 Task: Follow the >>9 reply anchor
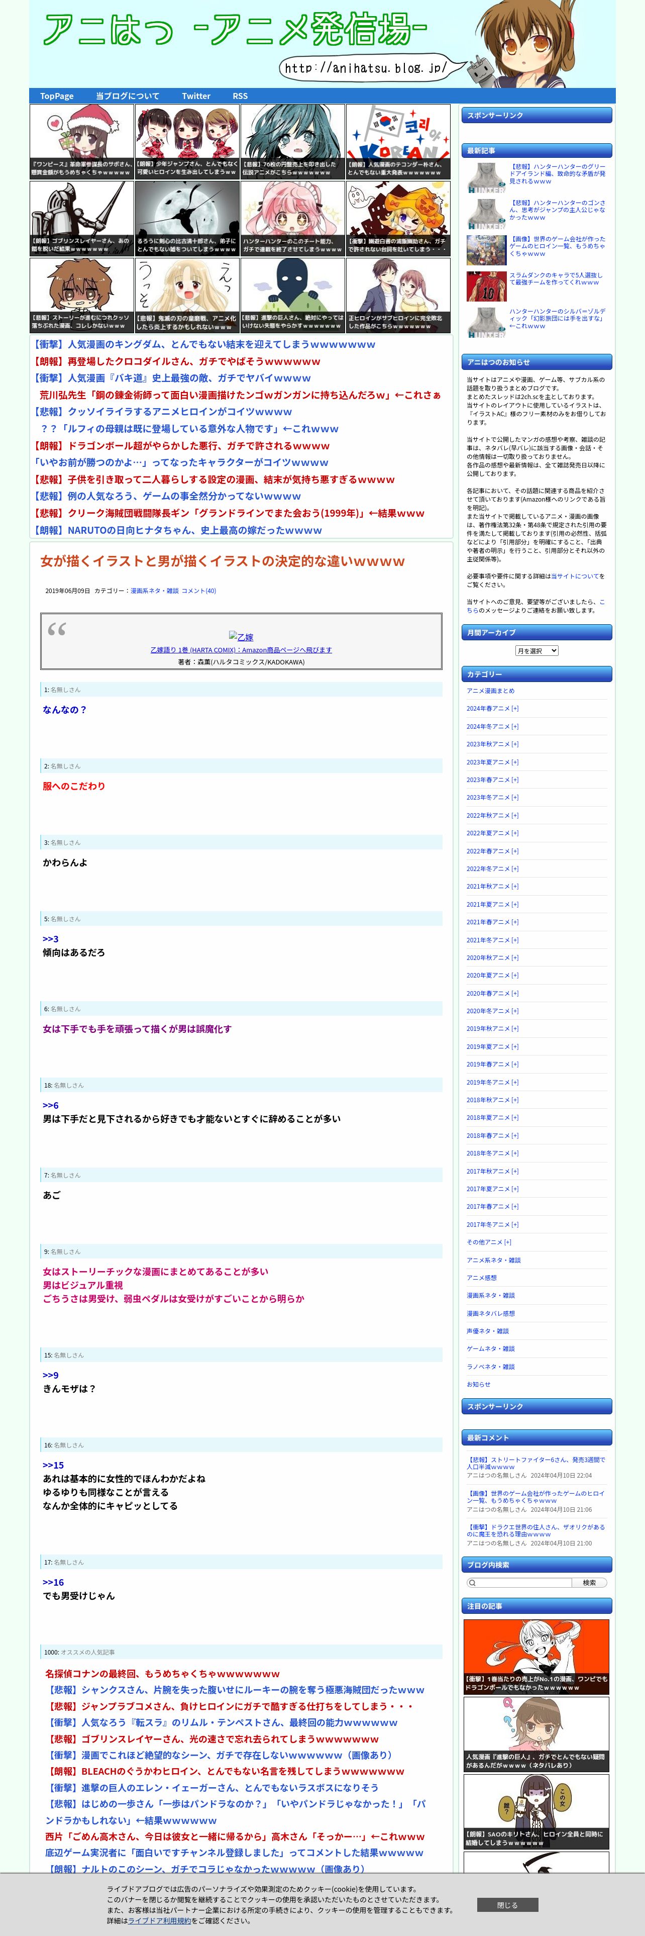[50, 1375]
